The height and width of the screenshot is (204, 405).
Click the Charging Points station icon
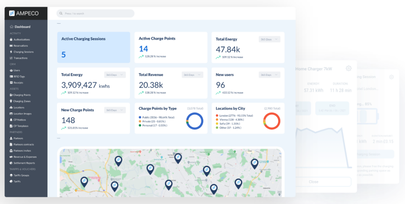click(x=11, y=95)
